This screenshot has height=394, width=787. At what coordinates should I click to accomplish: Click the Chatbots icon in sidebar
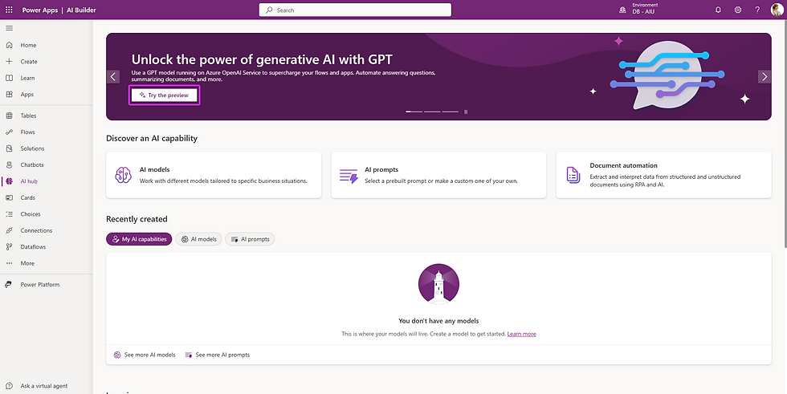pyautogui.click(x=9, y=165)
